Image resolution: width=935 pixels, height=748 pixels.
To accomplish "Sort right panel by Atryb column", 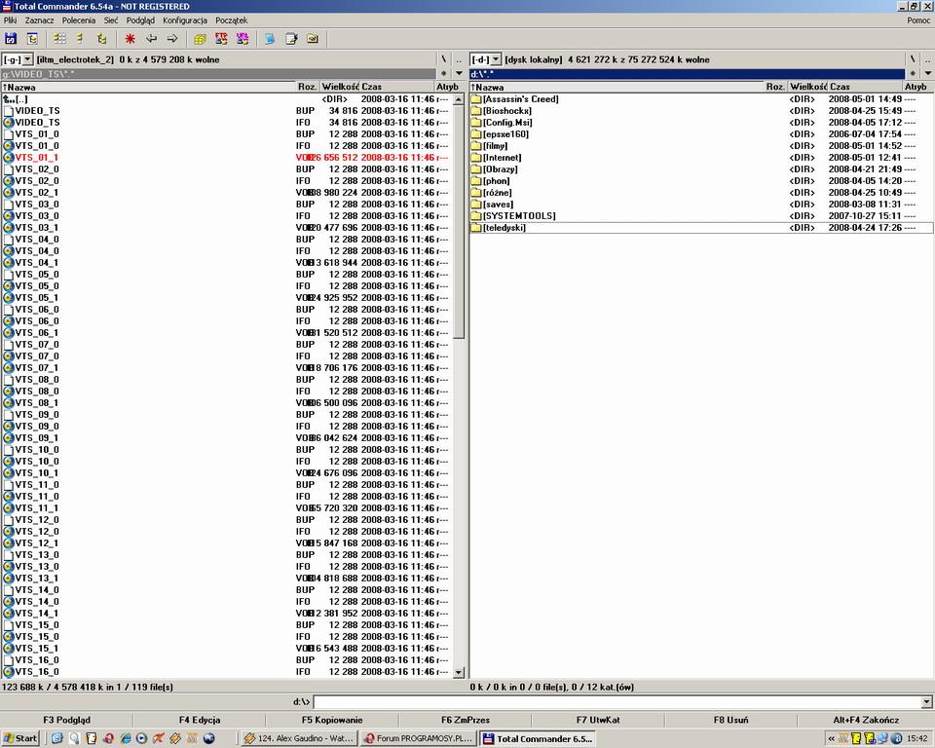I will coord(917,87).
